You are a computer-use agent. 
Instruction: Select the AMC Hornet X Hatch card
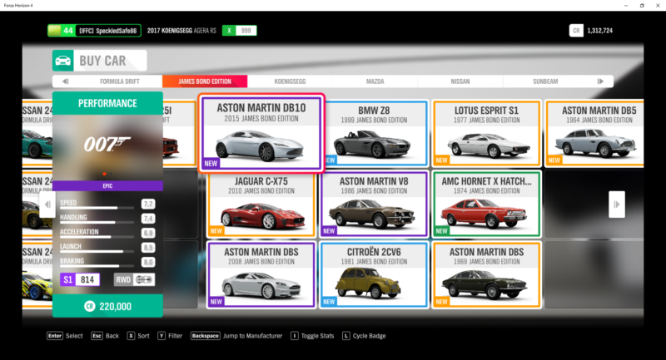[486, 204]
